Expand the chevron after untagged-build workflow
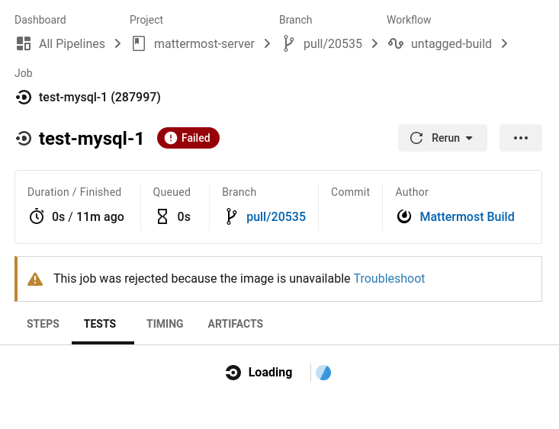This screenshot has width=559, height=429. coord(504,44)
